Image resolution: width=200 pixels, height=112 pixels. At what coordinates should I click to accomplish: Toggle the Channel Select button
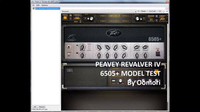coord(69,54)
